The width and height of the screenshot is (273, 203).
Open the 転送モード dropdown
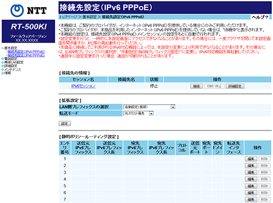click(x=139, y=114)
